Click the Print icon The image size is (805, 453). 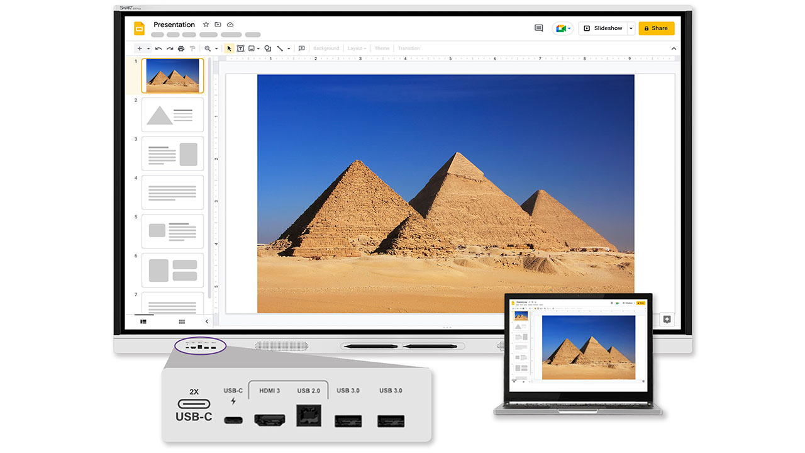click(180, 48)
